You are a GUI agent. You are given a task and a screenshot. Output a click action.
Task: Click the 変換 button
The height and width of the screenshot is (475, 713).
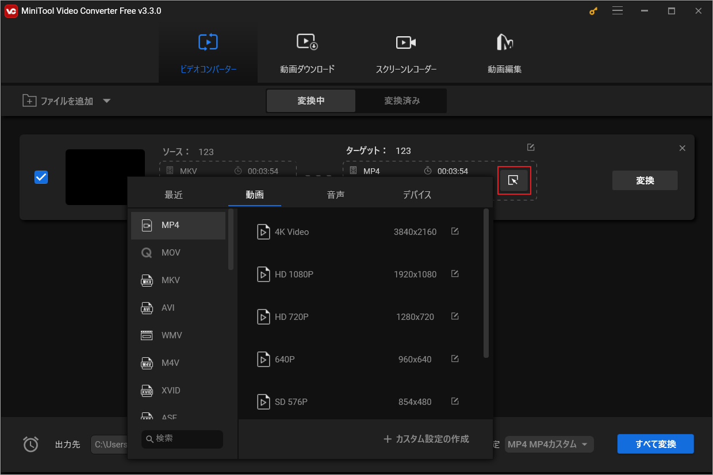(x=645, y=180)
